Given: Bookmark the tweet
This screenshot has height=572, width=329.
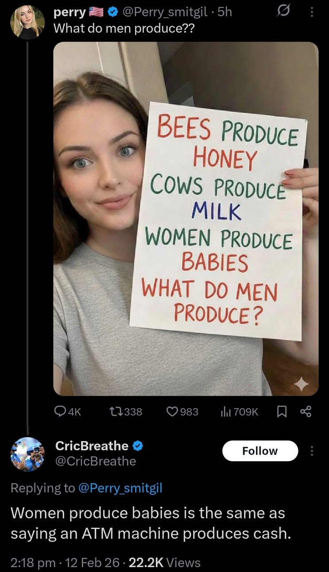Looking at the screenshot, I should 282,411.
